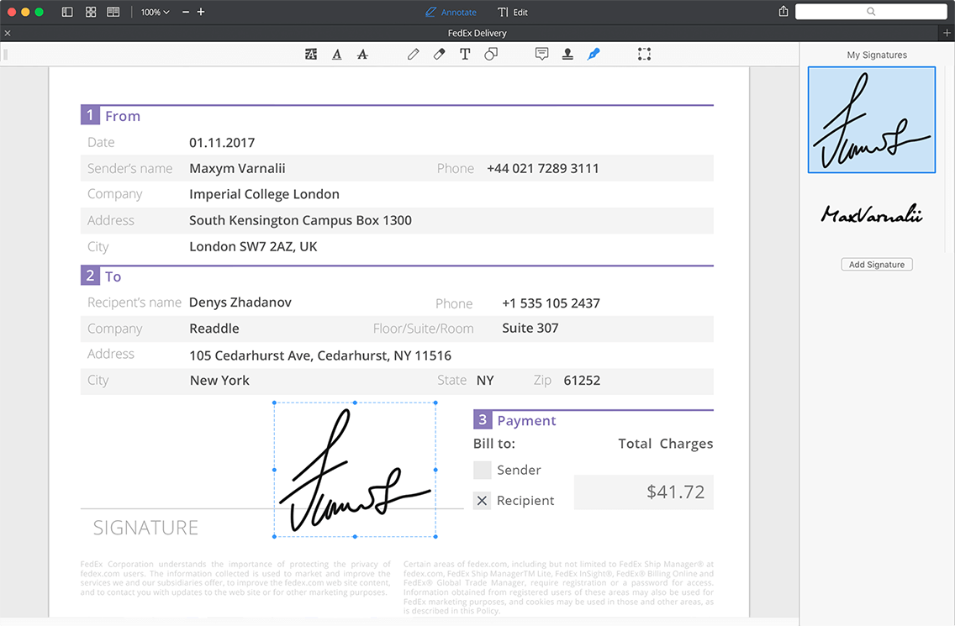Viewport: 955px width, 626px height.
Task: Activate the Text box tool
Action: pos(465,54)
